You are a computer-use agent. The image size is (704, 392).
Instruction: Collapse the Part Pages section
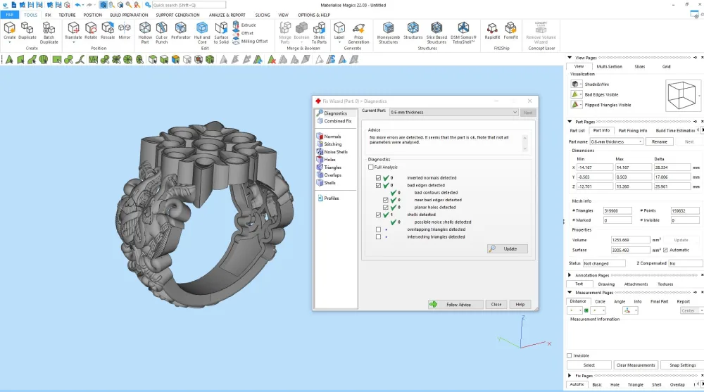tap(570, 122)
